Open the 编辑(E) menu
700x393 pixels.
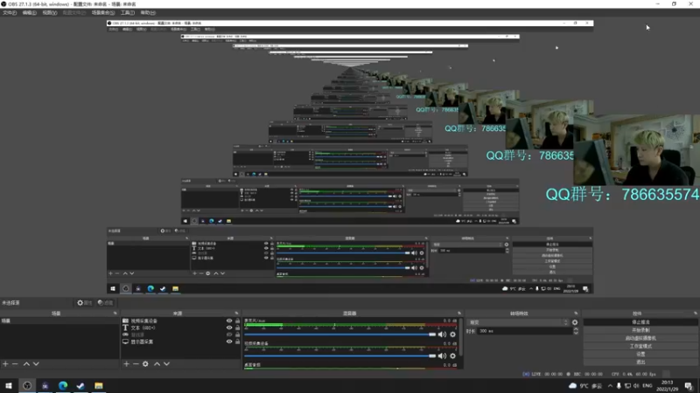click(x=29, y=13)
